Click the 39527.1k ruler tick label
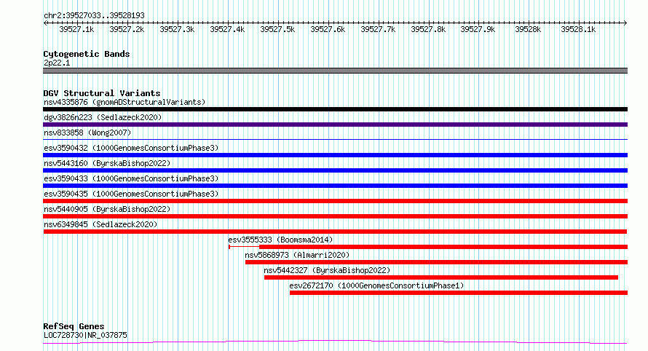The height and width of the screenshot is (351, 648). pyautogui.click(x=76, y=29)
